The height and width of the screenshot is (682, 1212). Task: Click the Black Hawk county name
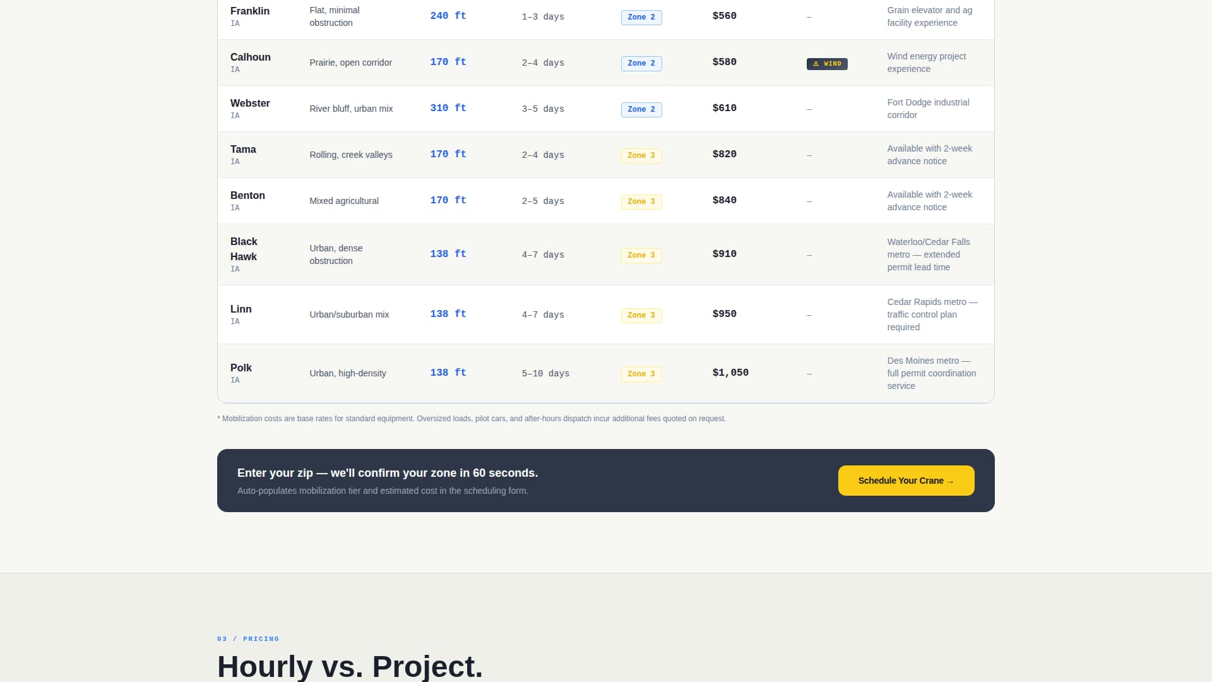[x=244, y=249]
